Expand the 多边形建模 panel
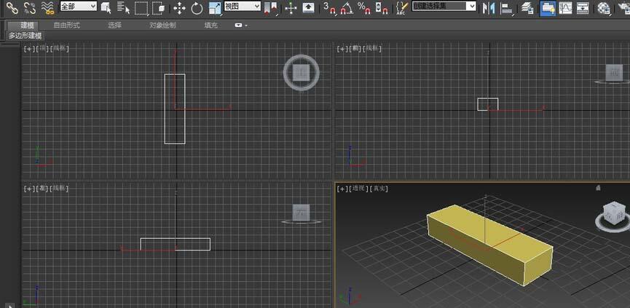 click(x=25, y=36)
